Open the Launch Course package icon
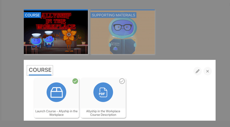This screenshot has height=127, width=230. point(56,92)
